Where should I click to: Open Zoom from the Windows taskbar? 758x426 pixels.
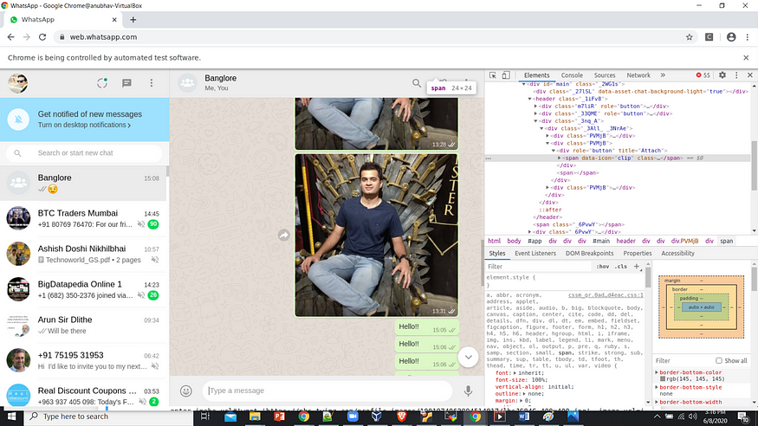point(353,416)
